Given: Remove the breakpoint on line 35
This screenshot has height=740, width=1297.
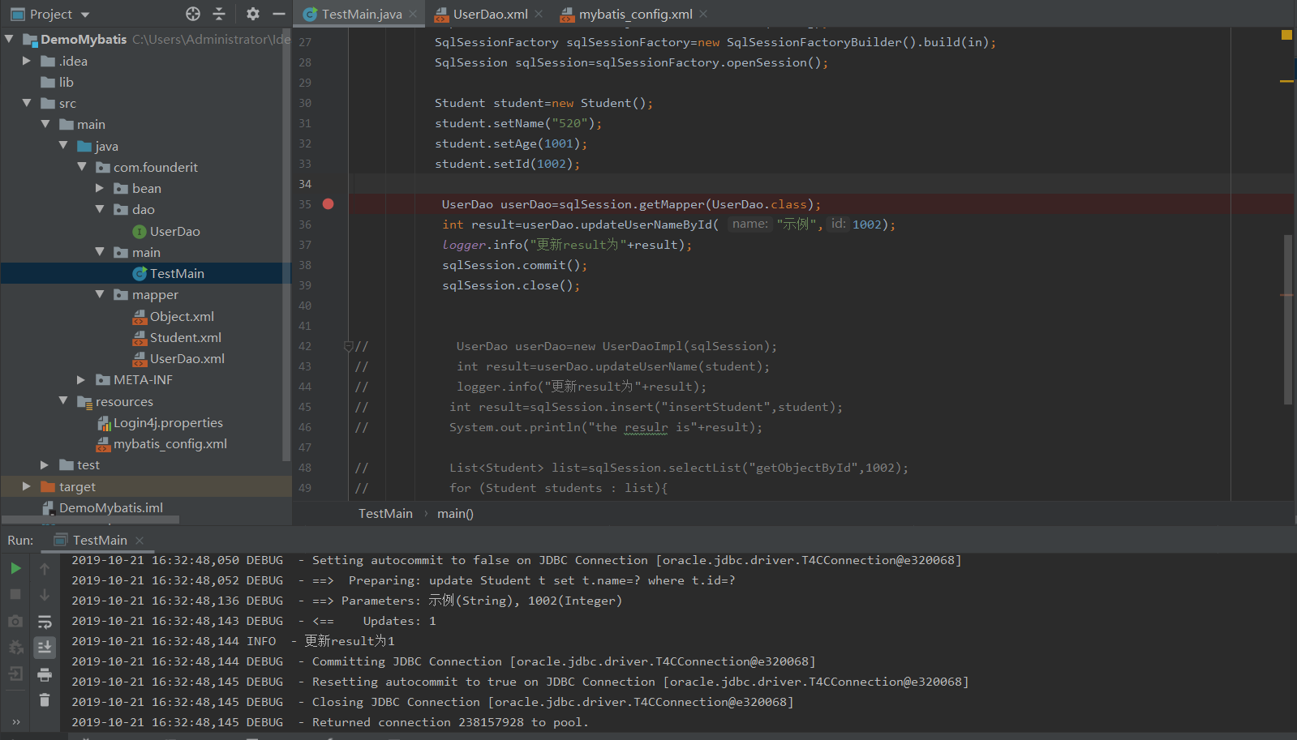Looking at the screenshot, I should pyautogui.click(x=328, y=204).
